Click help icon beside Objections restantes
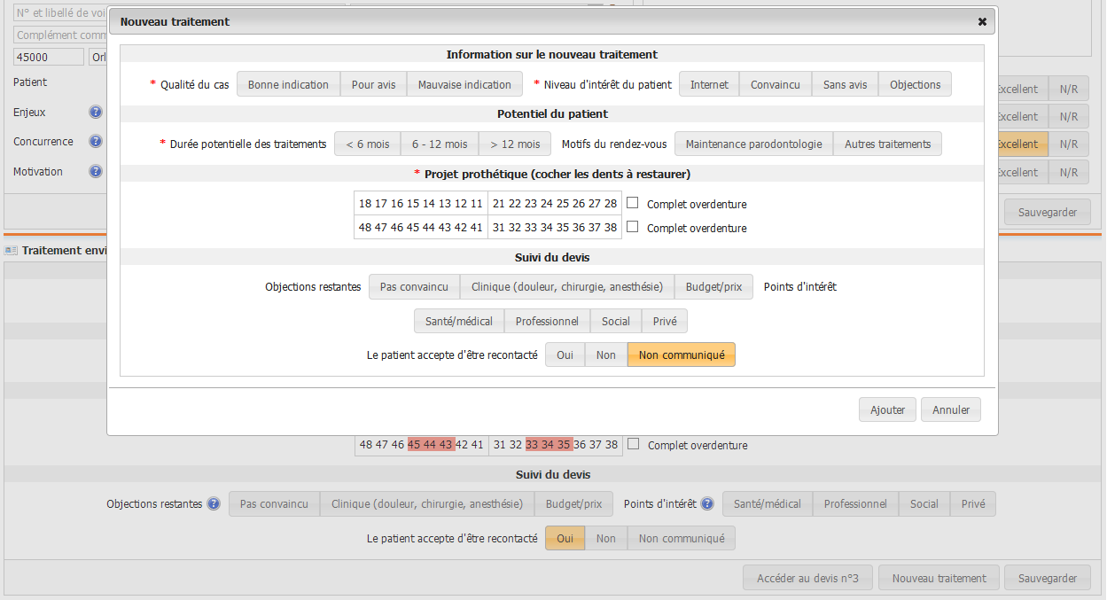 coord(214,504)
